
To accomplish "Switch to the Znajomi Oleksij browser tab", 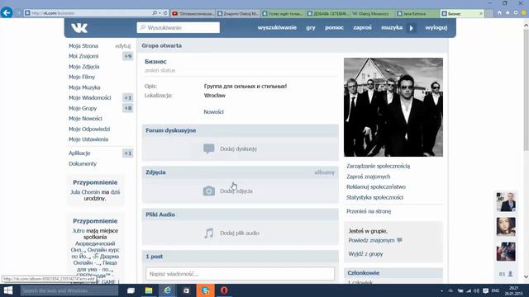I will click(237, 13).
